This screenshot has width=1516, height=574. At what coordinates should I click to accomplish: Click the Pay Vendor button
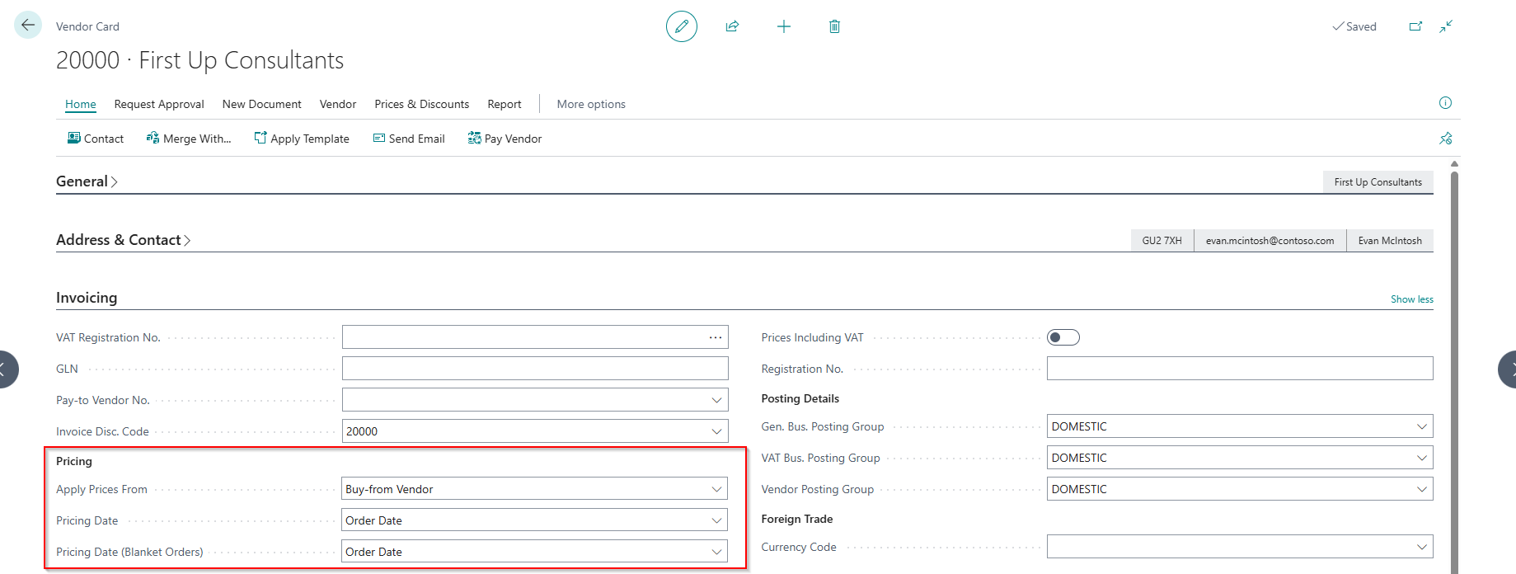click(505, 139)
